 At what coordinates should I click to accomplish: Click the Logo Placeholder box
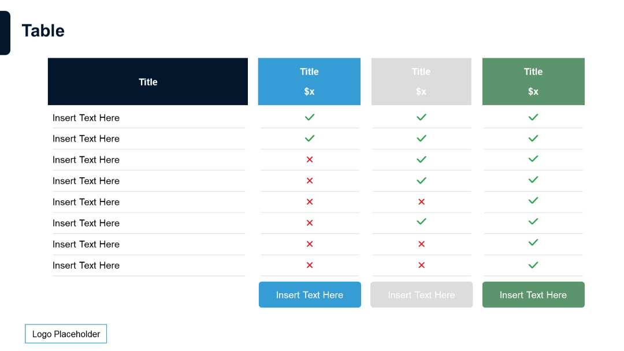pos(65,333)
